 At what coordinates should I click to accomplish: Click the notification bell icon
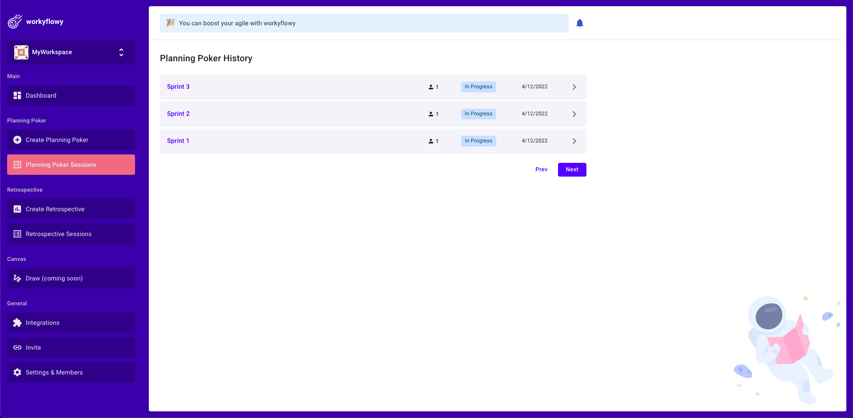(579, 23)
